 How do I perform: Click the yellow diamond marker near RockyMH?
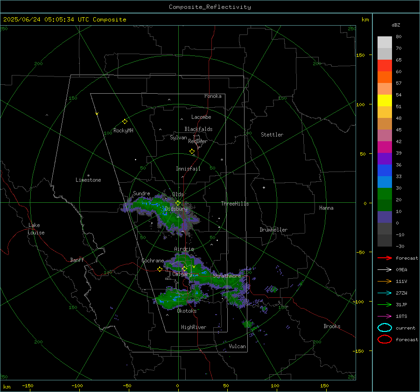(125, 122)
